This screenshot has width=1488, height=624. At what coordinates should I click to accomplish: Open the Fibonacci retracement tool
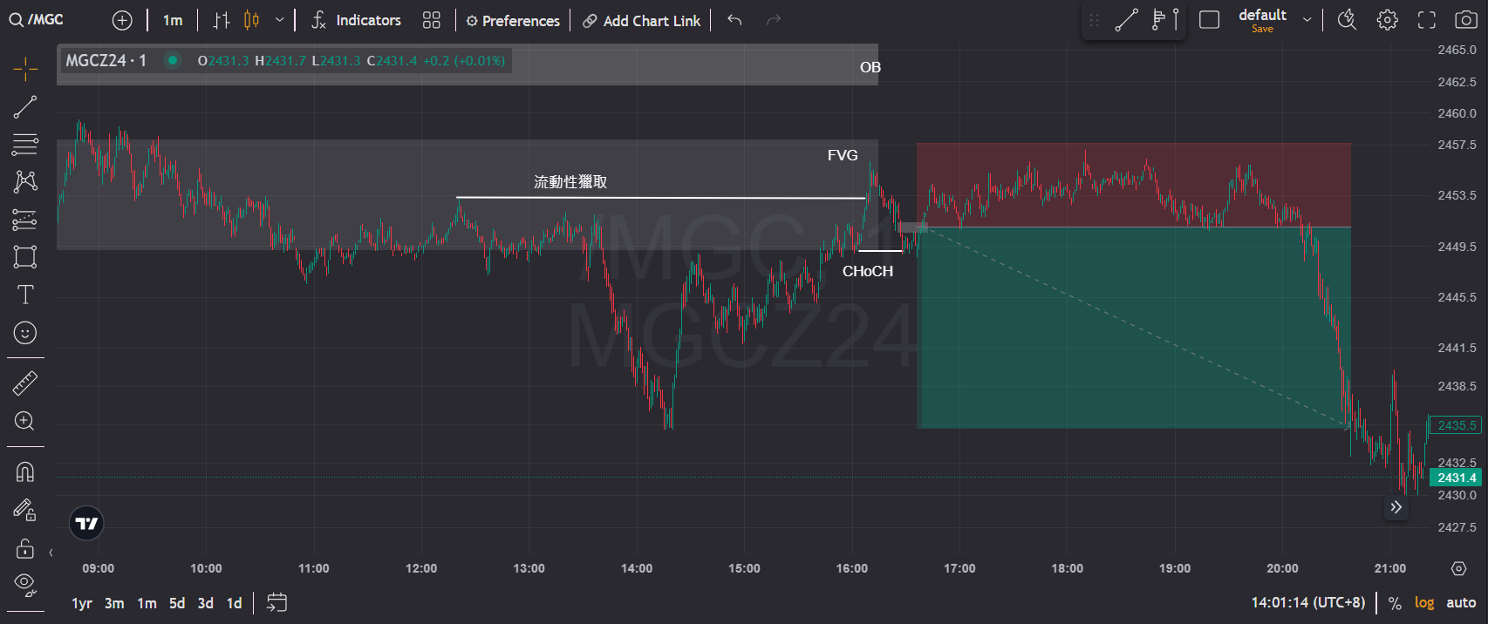[x=25, y=144]
